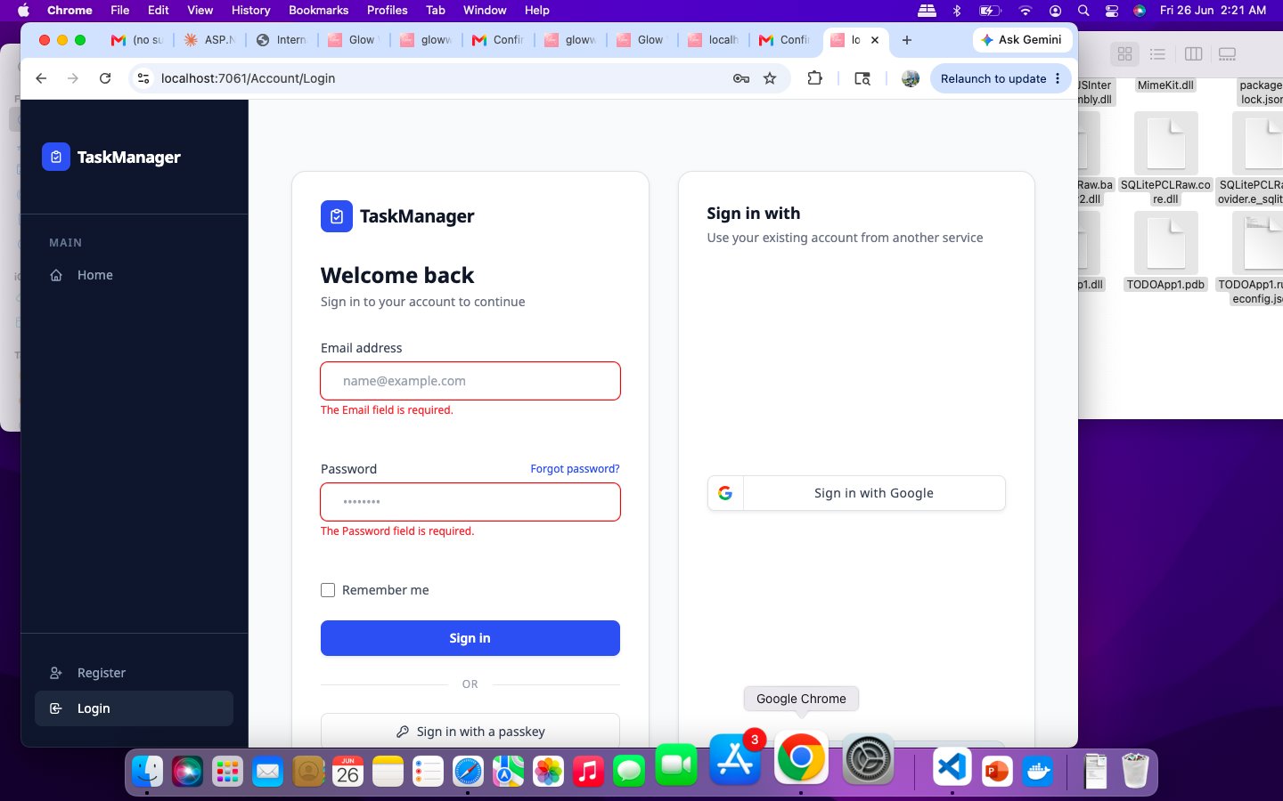
Task: Click the date and time in menu bar
Action: tap(1213, 11)
